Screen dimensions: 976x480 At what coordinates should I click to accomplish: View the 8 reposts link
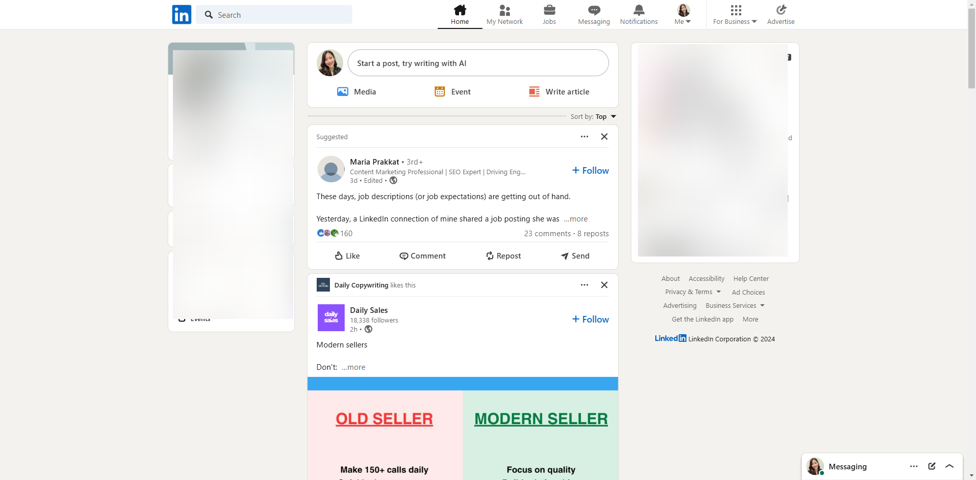click(593, 233)
